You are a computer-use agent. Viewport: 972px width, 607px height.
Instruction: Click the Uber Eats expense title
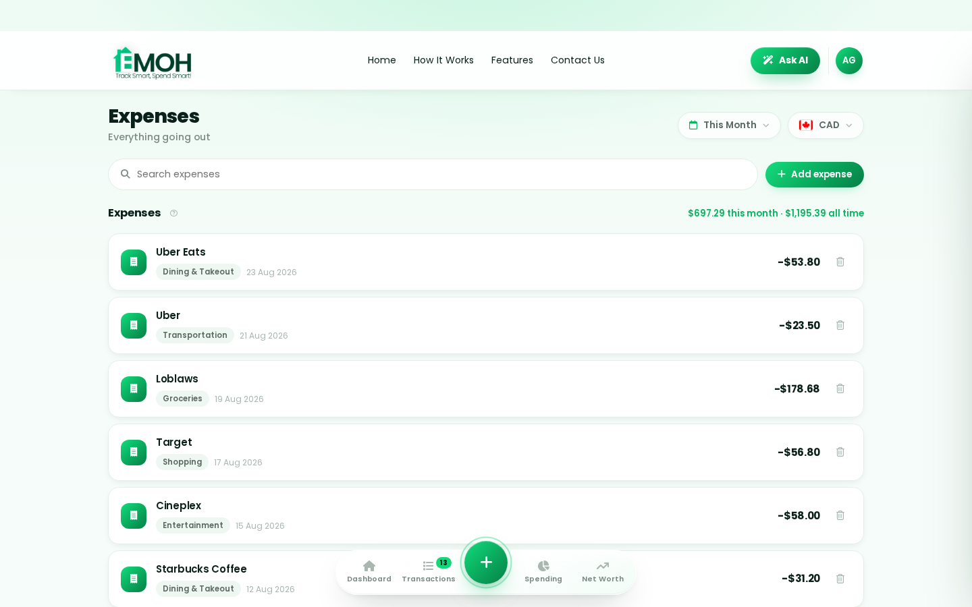(x=181, y=252)
